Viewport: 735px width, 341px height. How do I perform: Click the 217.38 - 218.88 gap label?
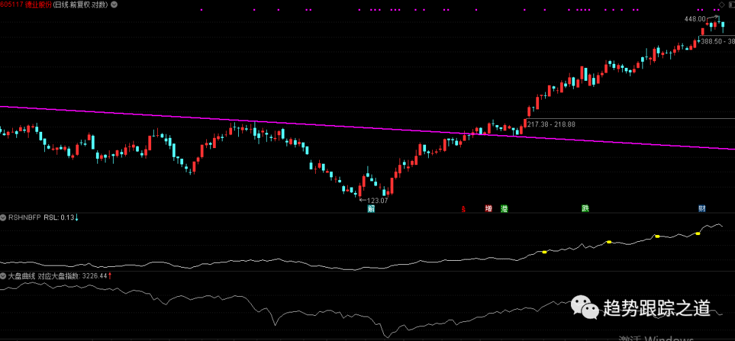point(551,124)
